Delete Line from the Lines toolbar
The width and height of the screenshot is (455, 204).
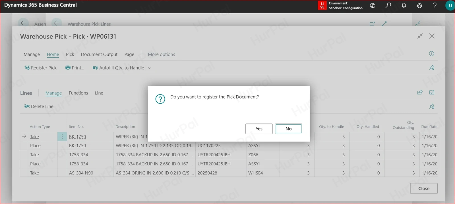click(x=39, y=106)
